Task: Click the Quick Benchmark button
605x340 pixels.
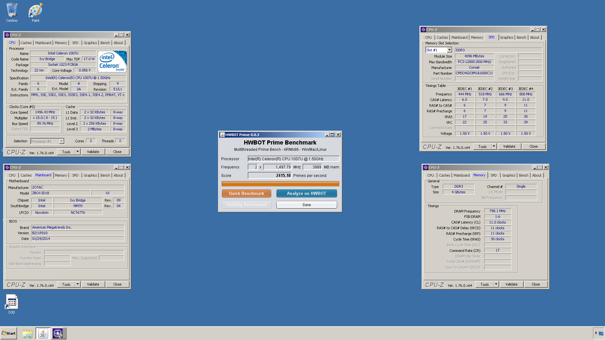Action: tap(246, 193)
